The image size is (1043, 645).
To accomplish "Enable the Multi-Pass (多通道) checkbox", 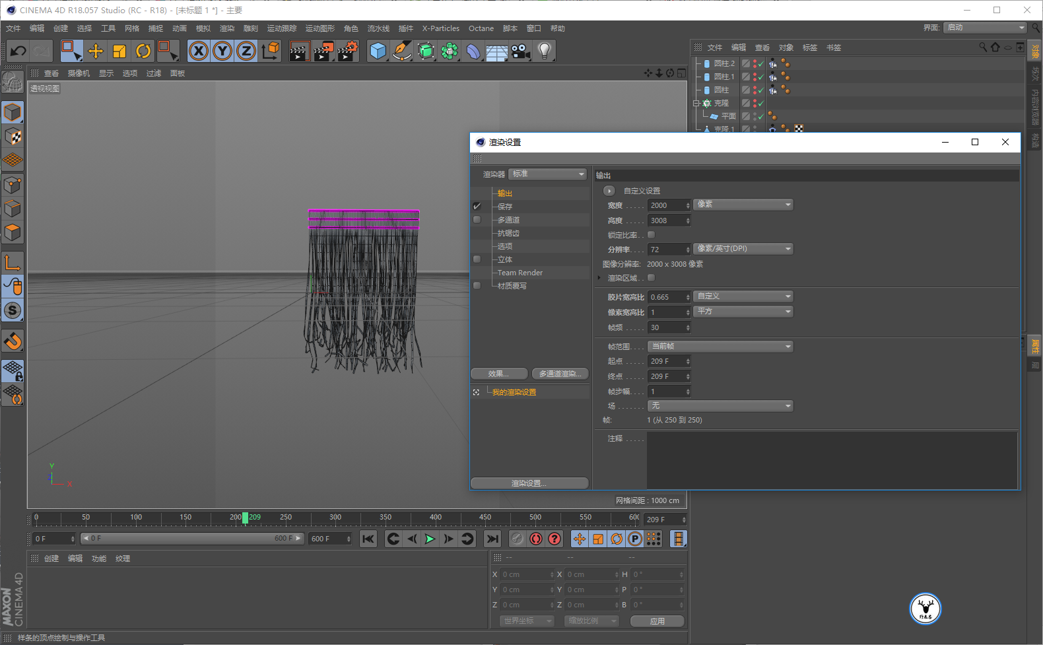I will point(477,220).
